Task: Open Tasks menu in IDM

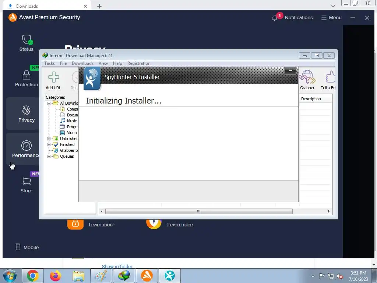Action: pyautogui.click(x=50, y=63)
